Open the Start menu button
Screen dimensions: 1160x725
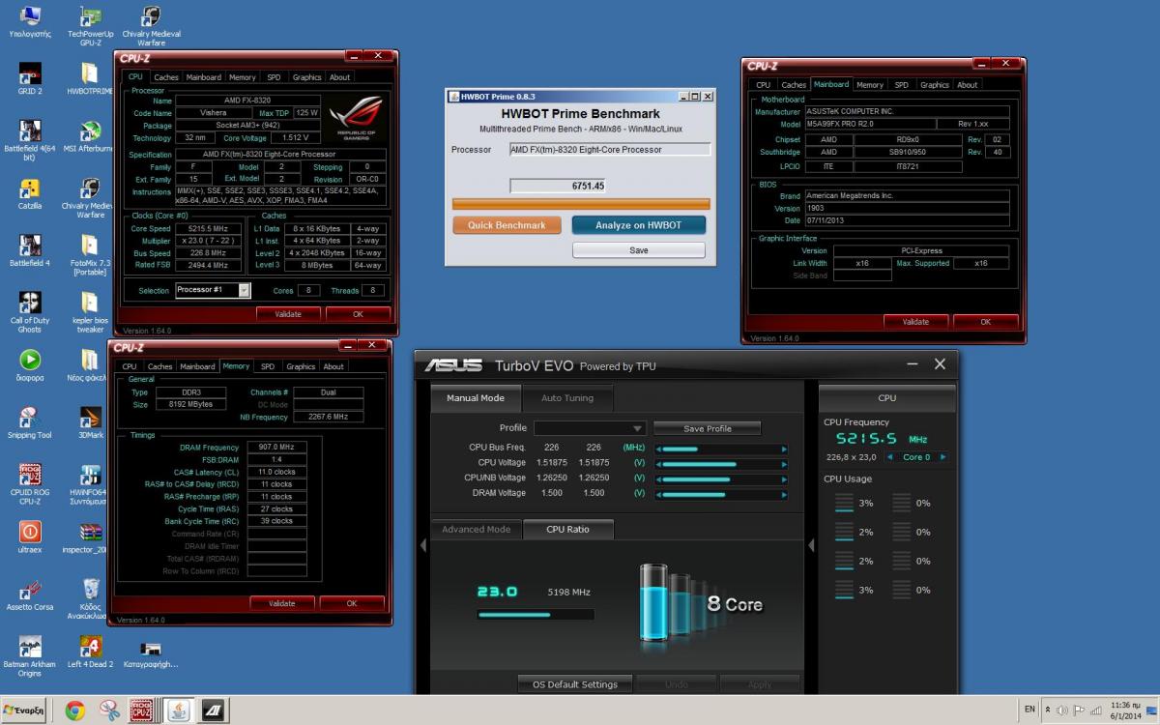point(24,710)
